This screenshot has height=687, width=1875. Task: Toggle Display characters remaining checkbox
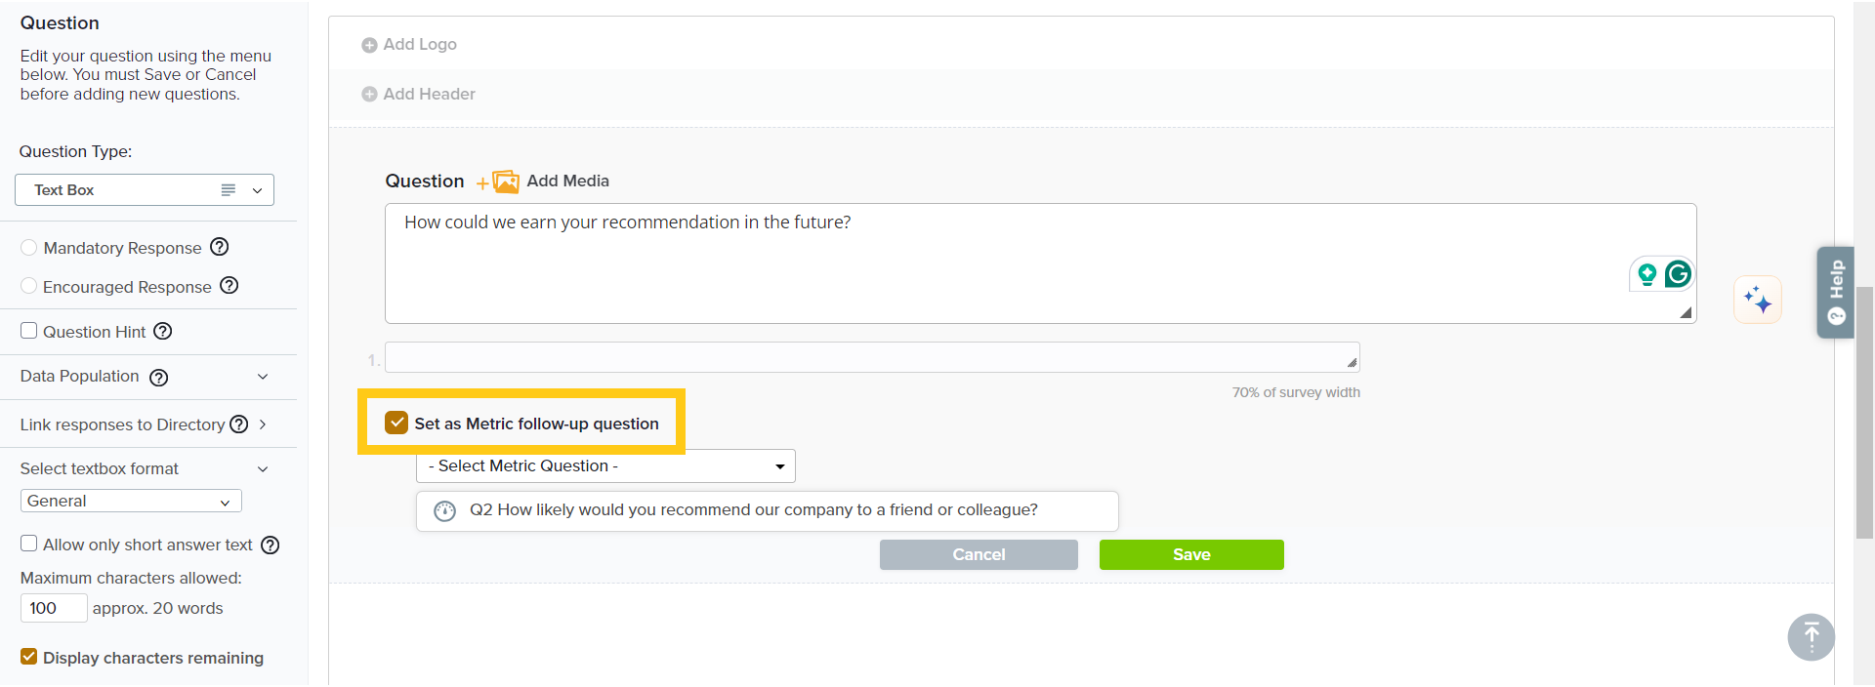point(29,657)
